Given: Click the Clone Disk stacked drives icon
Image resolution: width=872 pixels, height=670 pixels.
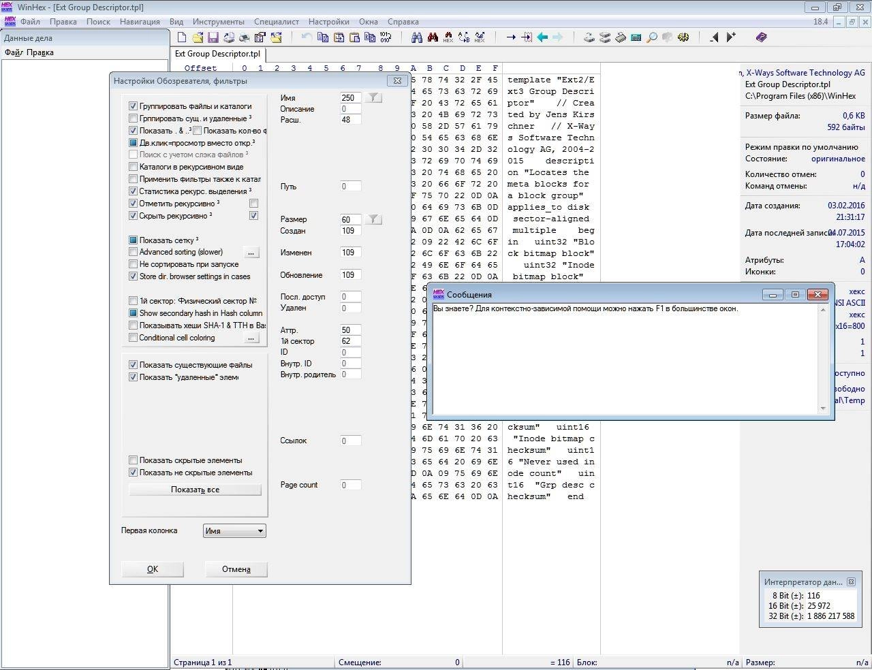Looking at the screenshot, I should (605, 37).
